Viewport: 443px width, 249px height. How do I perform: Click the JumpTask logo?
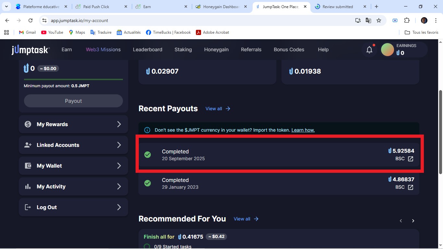pos(30,50)
